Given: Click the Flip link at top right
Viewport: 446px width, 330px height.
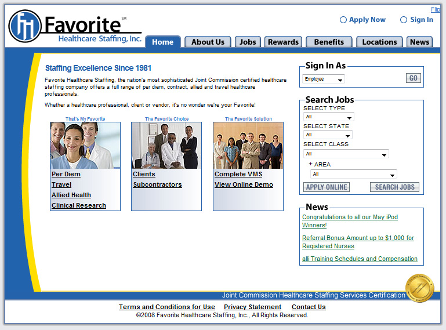Looking at the screenshot, I should (x=436, y=9).
